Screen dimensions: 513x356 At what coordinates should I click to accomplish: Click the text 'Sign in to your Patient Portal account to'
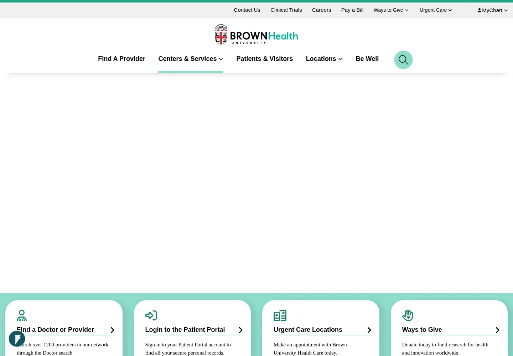click(x=188, y=345)
